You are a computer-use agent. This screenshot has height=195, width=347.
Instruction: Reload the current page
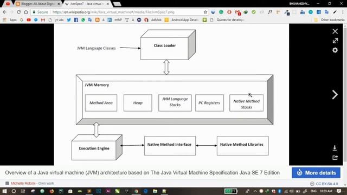(x=19, y=12)
